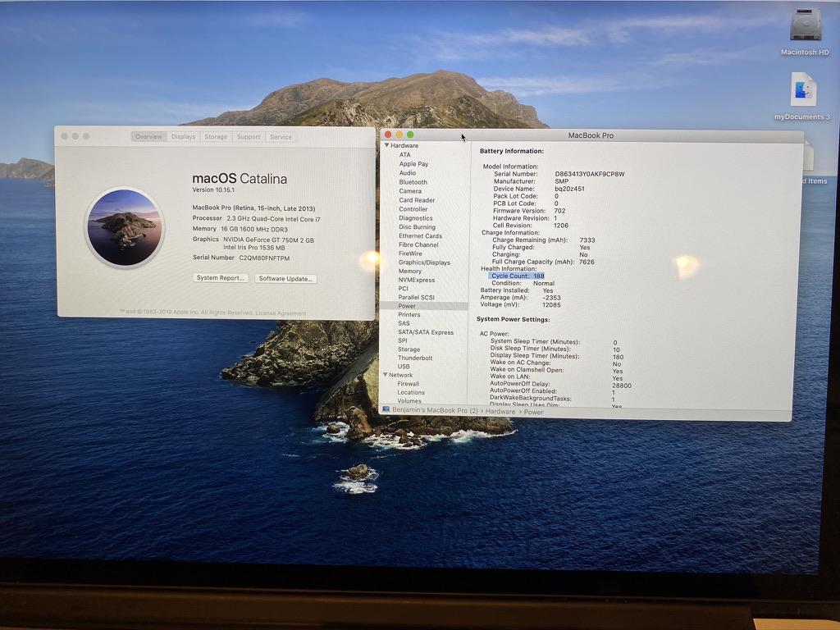840x630 pixels.
Task: Select USB in the sidebar
Action: pyautogui.click(x=404, y=367)
